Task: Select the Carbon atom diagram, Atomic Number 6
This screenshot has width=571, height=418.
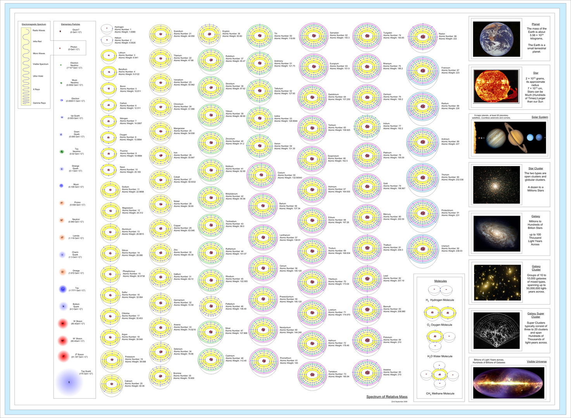Action: coord(109,105)
